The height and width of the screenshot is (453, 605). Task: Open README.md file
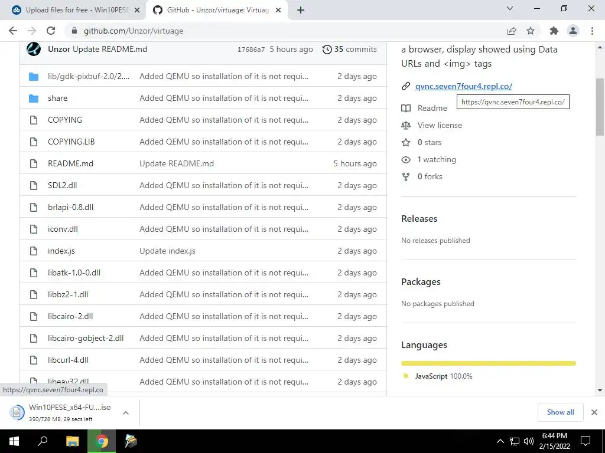click(x=71, y=164)
